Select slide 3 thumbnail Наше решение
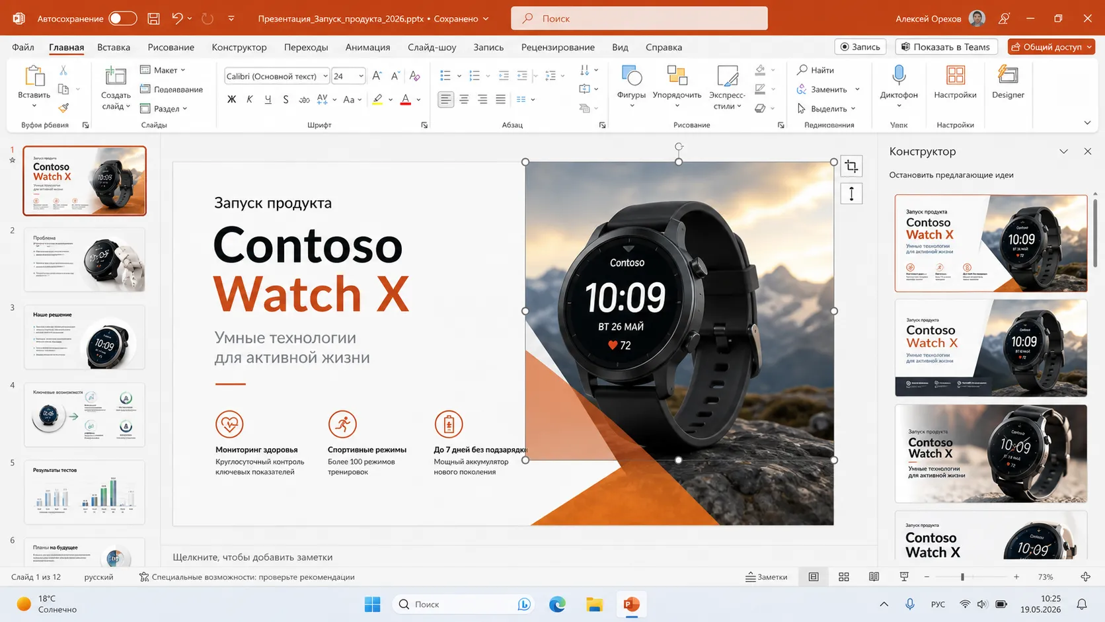The height and width of the screenshot is (622, 1105). (x=85, y=337)
